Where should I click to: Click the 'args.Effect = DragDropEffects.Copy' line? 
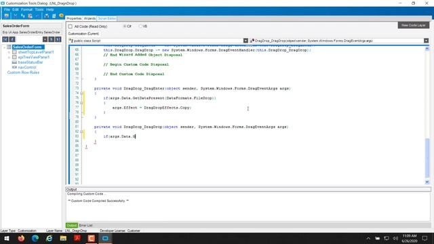click(x=152, y=108)
